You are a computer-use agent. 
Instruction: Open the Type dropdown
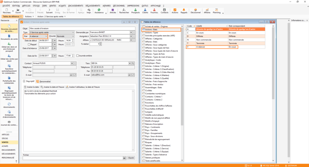(x=73, y=32)
